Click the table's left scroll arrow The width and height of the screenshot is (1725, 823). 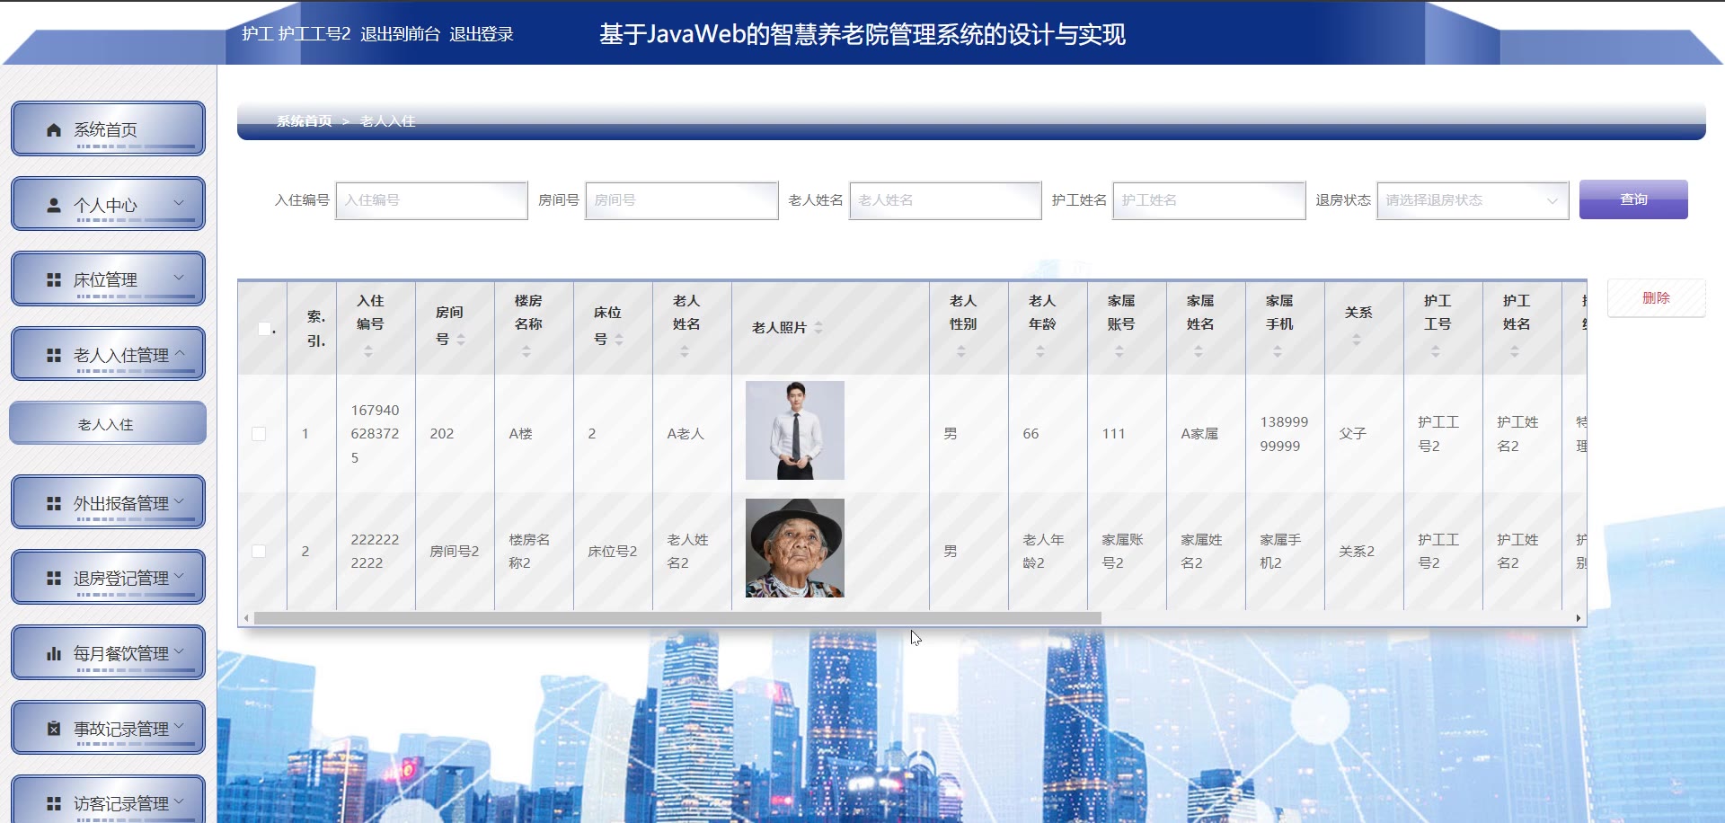[x=247, y=618]
